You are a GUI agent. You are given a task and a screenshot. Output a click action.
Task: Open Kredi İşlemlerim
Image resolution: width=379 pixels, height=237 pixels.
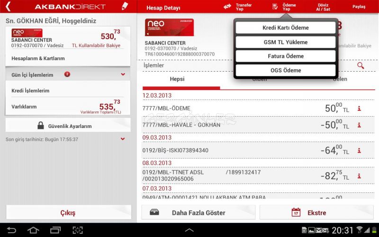(x=68, y=91)
